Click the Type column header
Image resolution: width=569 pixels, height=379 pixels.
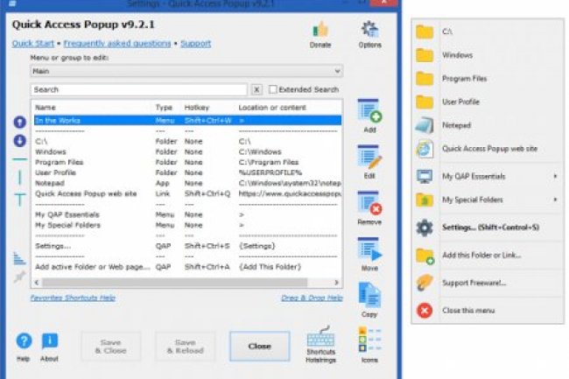pos(164,108)
